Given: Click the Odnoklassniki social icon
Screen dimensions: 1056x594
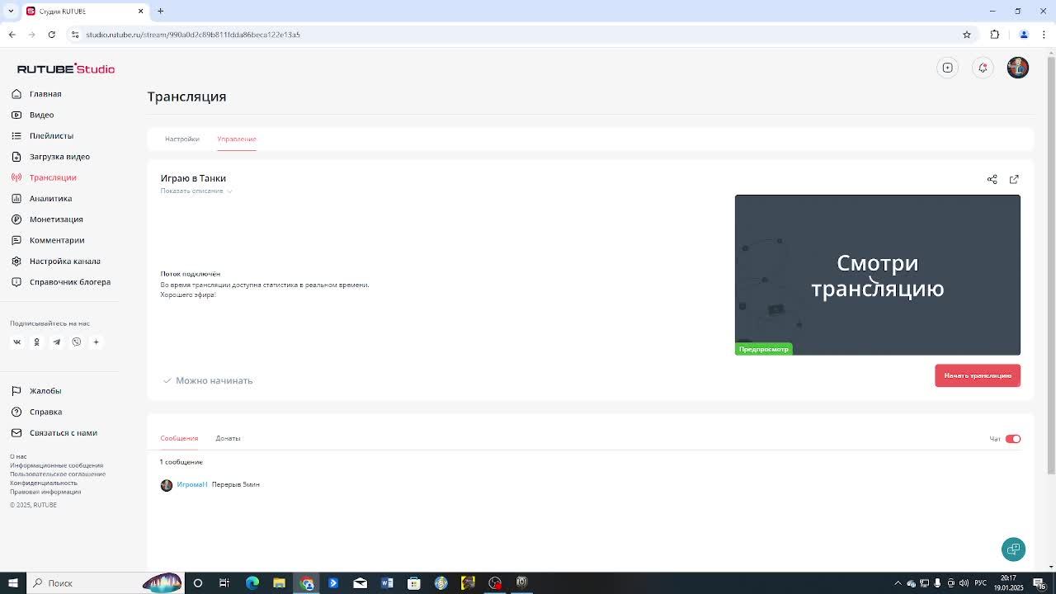Looking at the screenshot, I should click(36, 342).
